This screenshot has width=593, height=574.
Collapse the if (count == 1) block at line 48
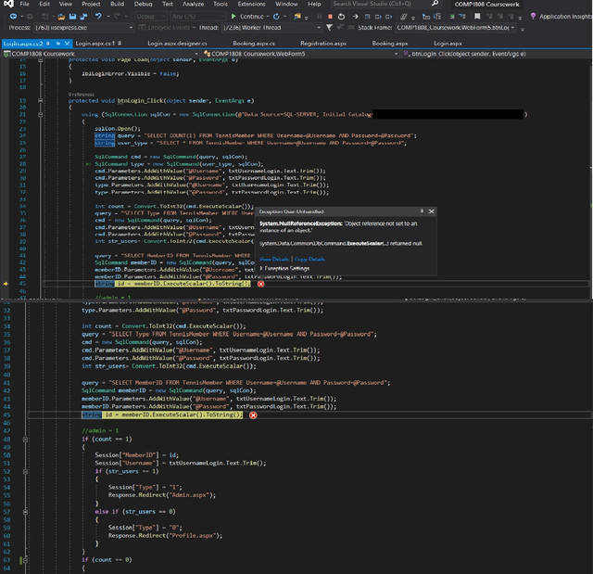coord(25,440)
